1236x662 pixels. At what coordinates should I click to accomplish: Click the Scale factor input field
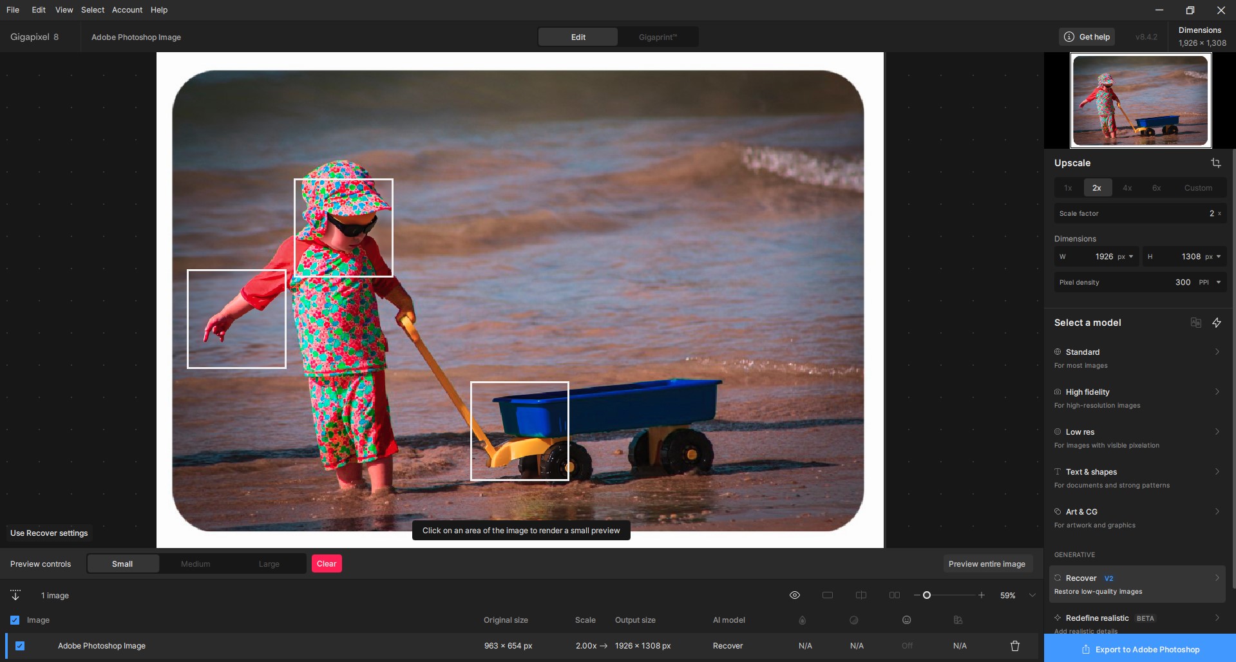(1140, 213)
